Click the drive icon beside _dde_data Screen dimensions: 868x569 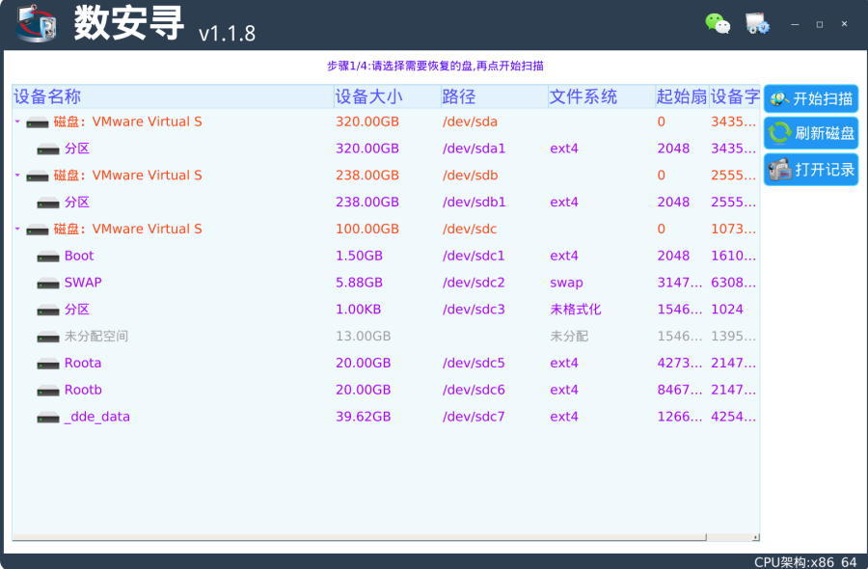pos(48,418)
